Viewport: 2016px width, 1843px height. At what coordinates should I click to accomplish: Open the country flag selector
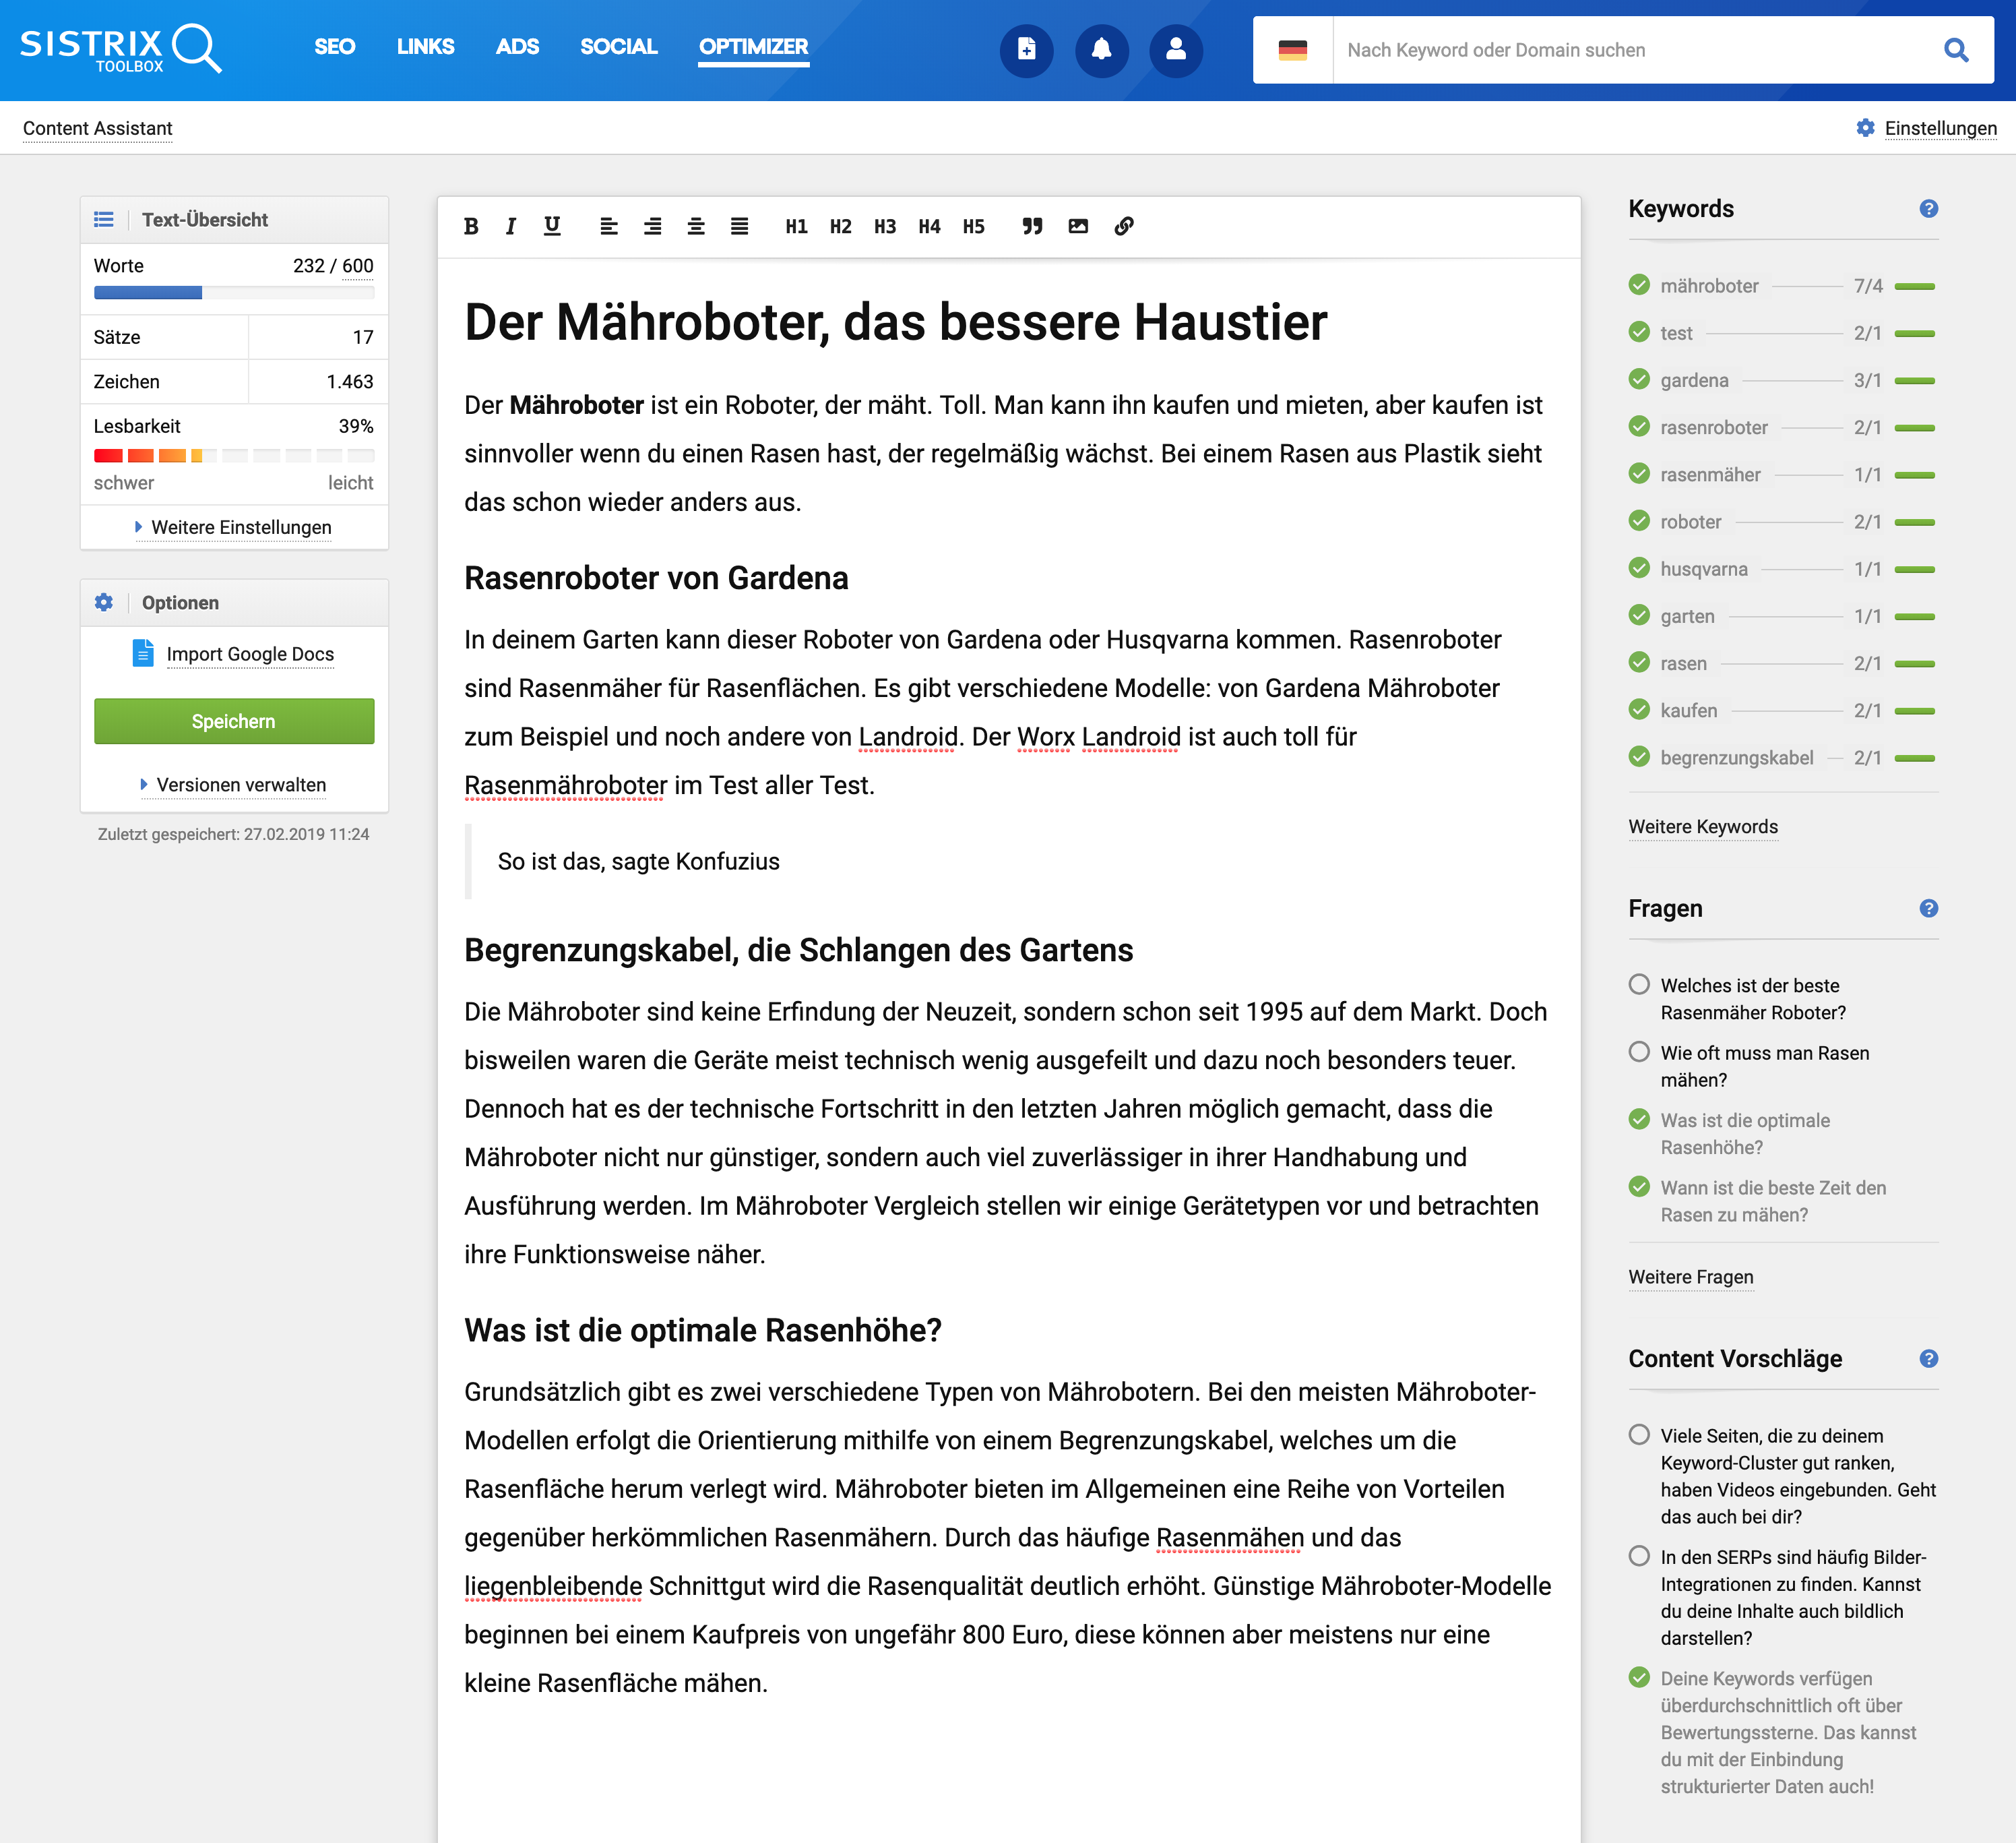pos(1292,49)
